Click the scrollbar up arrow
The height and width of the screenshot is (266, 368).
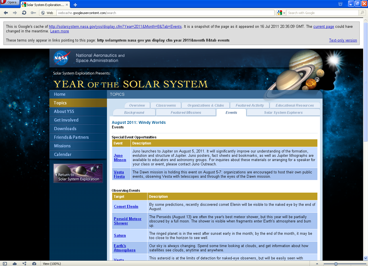pos(366,19)
